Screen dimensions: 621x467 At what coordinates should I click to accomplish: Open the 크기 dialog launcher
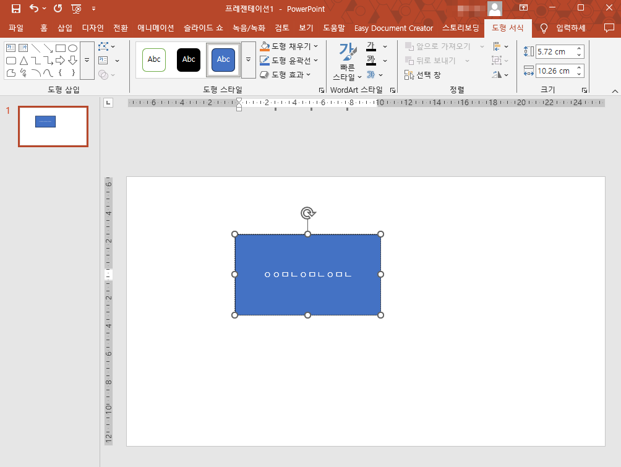click(584, 90)
